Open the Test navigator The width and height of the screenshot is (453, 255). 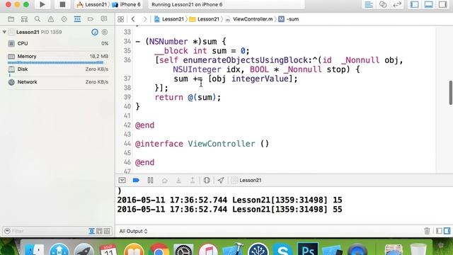point(64,19)
